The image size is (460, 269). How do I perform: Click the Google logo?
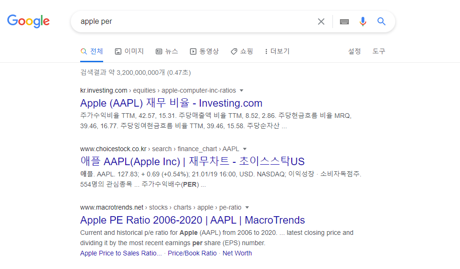(x=29, y=21)
